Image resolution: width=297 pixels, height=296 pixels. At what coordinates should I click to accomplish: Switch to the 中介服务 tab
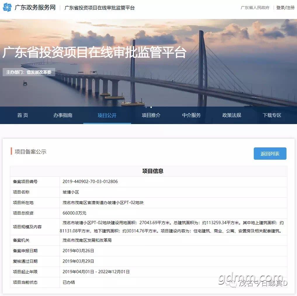click(191, 115)
